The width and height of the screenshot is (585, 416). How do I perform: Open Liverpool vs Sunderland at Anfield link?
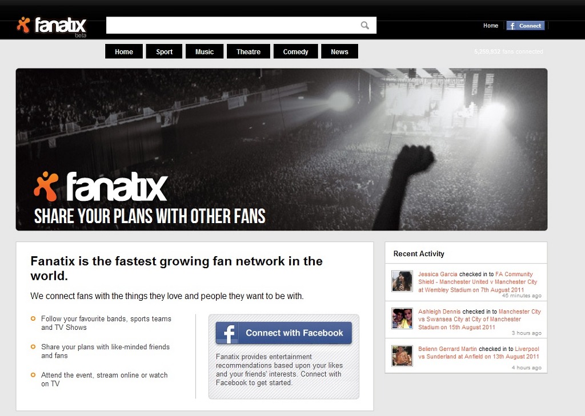point(479,353)
